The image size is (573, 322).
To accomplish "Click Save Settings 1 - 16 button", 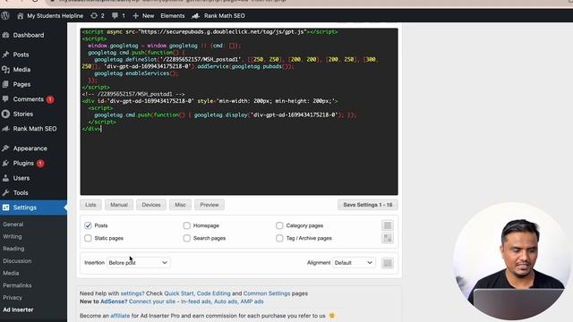I will click(368, 205).
